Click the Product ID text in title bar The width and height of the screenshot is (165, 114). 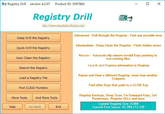70,4
